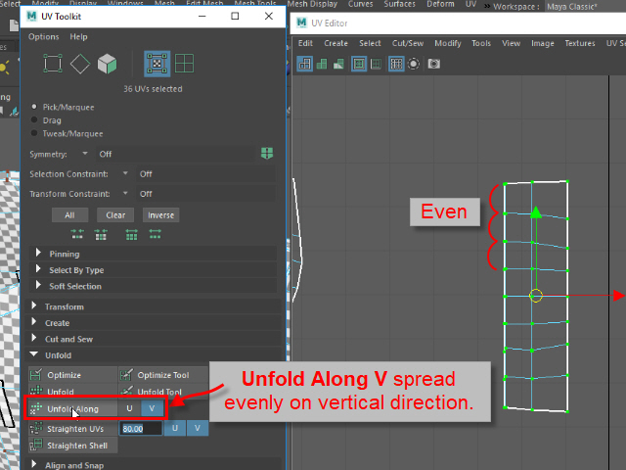626x470 pixels.
Task: Click the Straighten UVs angle field
Action: [140, 429]
